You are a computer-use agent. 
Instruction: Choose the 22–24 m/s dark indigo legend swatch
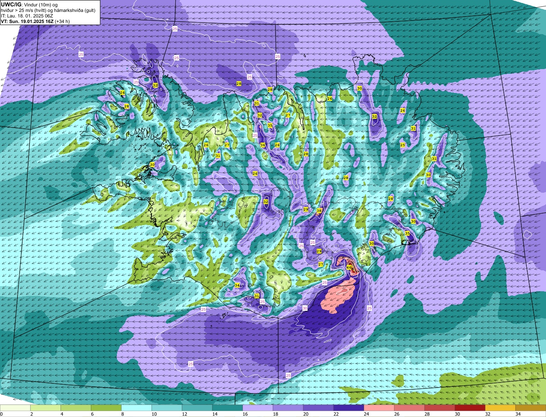click(x=348, y=408)
